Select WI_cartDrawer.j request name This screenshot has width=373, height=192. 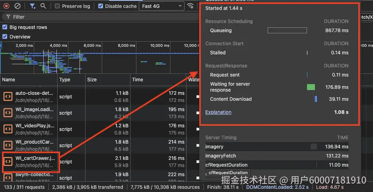pyautogui.click(x=35, y=158)
